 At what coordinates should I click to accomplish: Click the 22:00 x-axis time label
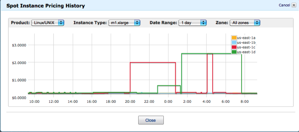pyautogui.click(x=149, y=101)
